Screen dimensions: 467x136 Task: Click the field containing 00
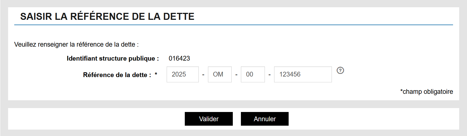click(253, 74)
